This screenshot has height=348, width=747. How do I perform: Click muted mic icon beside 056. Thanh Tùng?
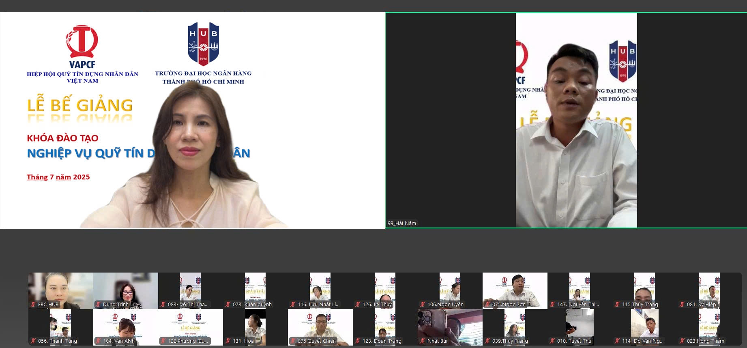pyautogui.click(x=33, y=341)
